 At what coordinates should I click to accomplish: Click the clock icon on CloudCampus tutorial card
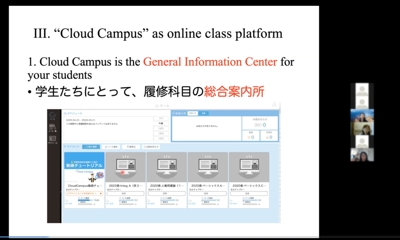(66, 201)
